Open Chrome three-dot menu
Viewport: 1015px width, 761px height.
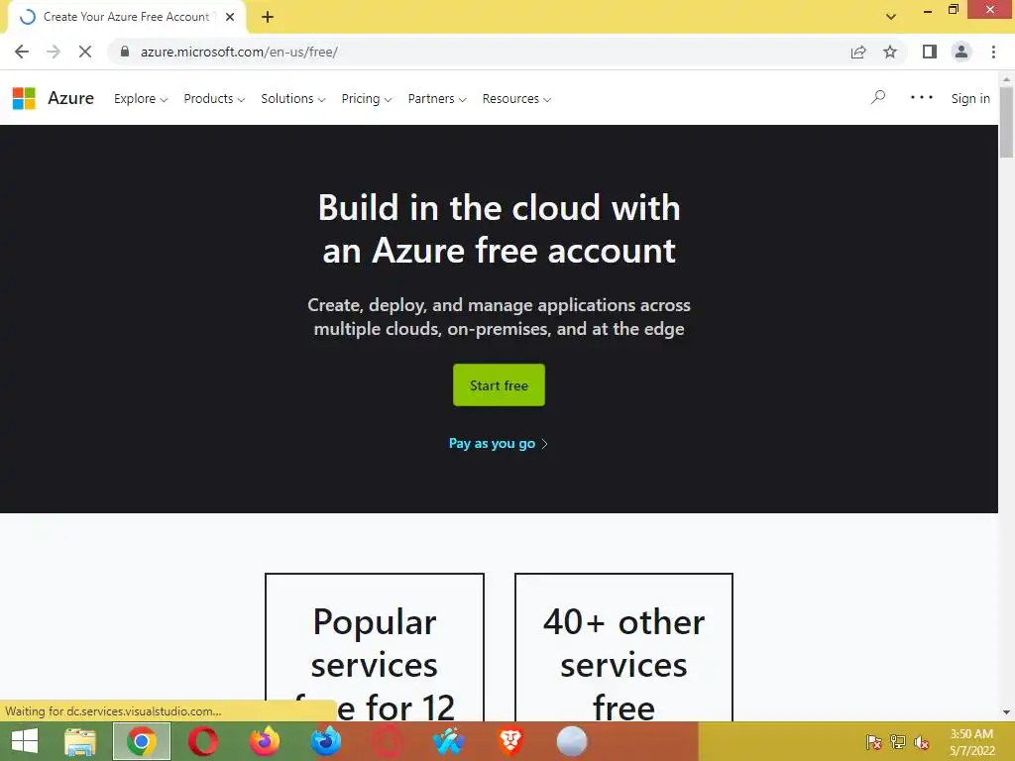click(x=993, y=52)
